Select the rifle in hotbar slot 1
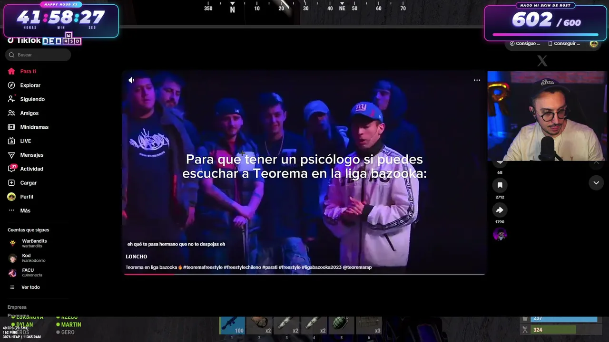 (x=232, y=326)
